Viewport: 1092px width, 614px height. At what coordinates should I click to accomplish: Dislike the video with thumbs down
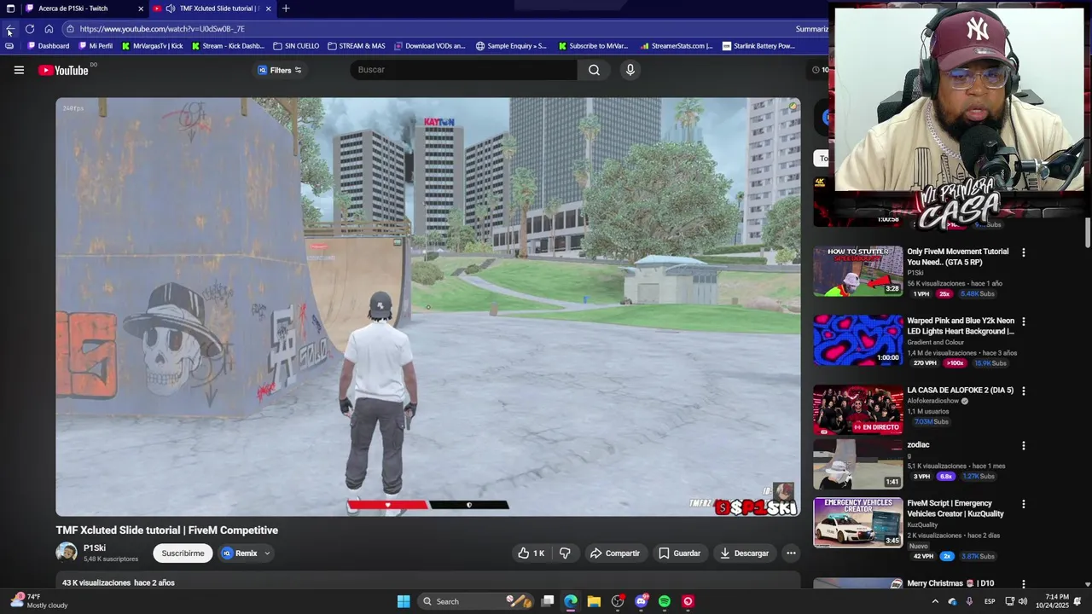pos(565,553)
